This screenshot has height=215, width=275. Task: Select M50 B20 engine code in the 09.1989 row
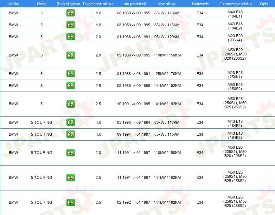235,54
